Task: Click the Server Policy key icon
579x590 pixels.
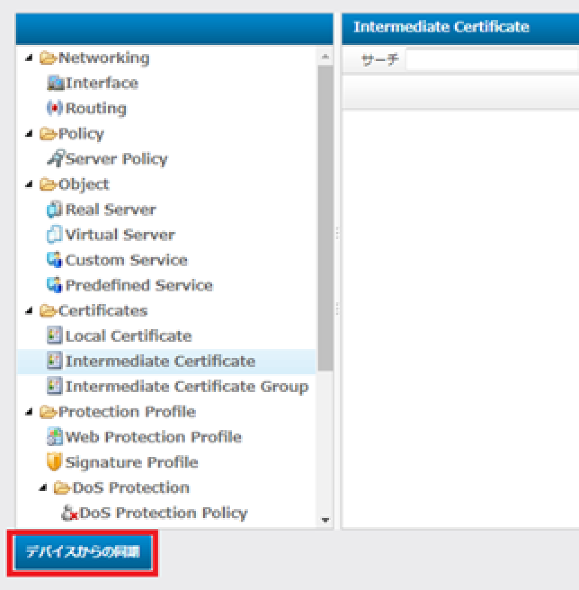Action: 55,159
